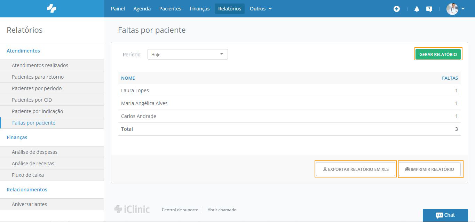The height and width of the screenshot is (222, 475).
Task: Open the Chat widget button
Action: [x=445, y=215]
